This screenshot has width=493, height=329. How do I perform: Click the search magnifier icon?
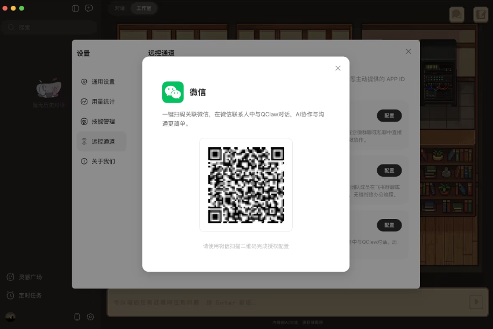click(x=11, y=27)
